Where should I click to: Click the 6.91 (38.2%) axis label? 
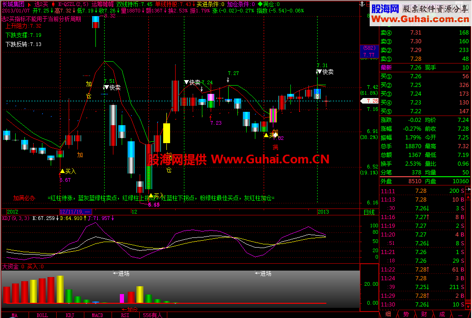(369, 134)
